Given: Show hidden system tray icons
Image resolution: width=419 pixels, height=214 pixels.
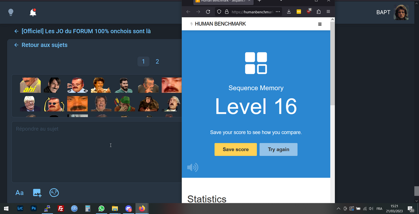Looking at the screenshot, I should point(338,209).
